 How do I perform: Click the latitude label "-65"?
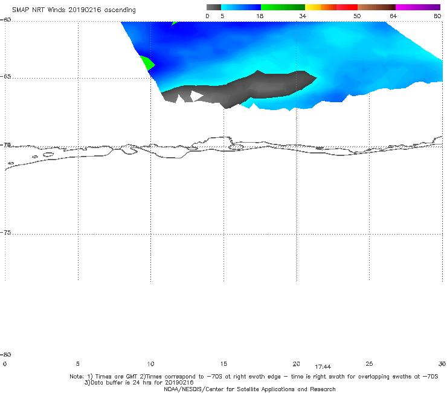[6, 77]
